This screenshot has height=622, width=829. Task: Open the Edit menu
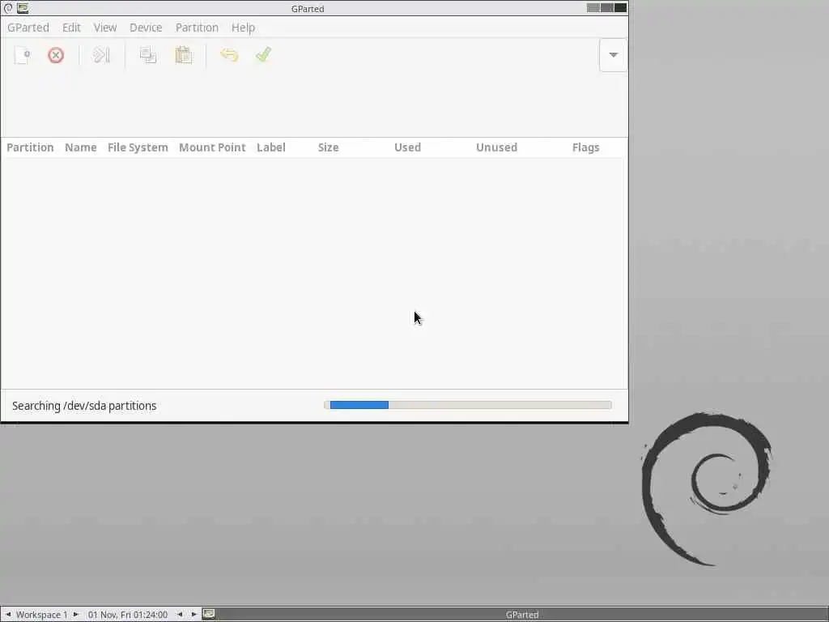tap(71, 28)
